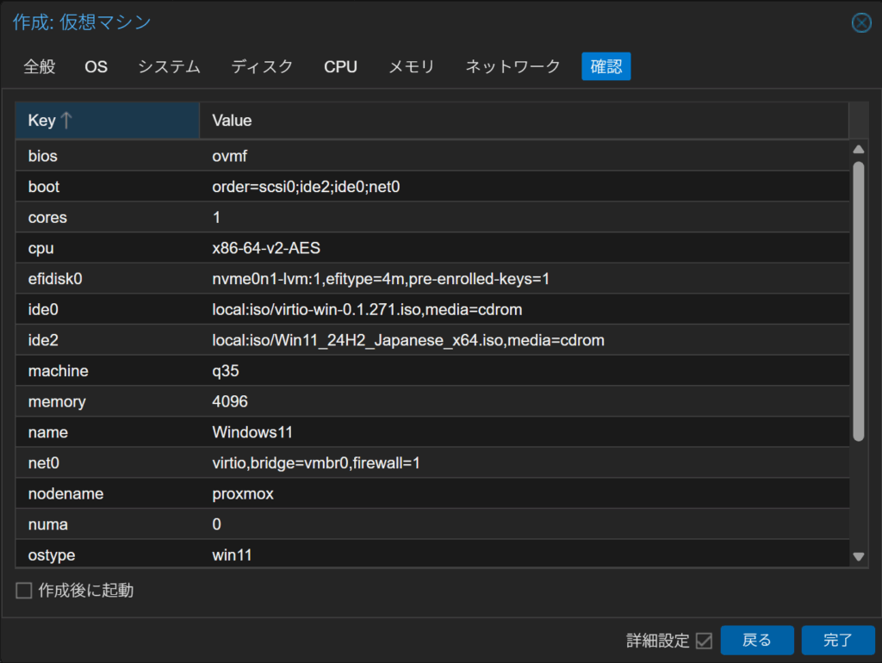882x663 pixels.
Task: Open the OS tab
Action: (96, 66)
